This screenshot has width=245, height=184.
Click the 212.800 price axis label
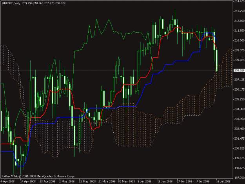[239, 21]
